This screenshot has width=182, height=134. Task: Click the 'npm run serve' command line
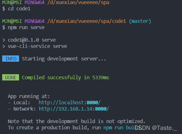tap(23, 28)
